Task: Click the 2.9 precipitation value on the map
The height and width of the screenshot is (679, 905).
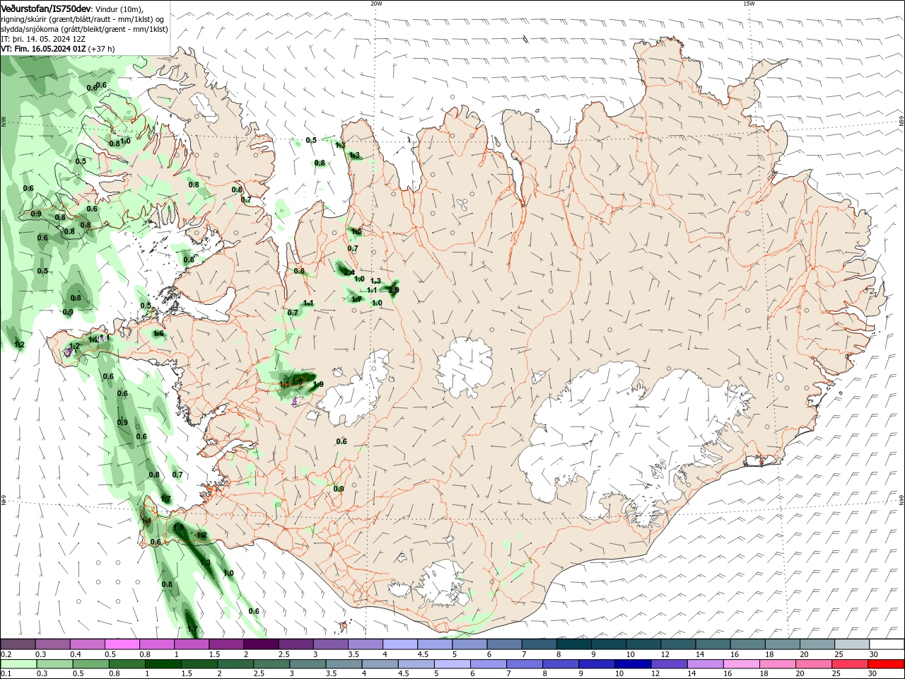Action: (x=394, y=290)
